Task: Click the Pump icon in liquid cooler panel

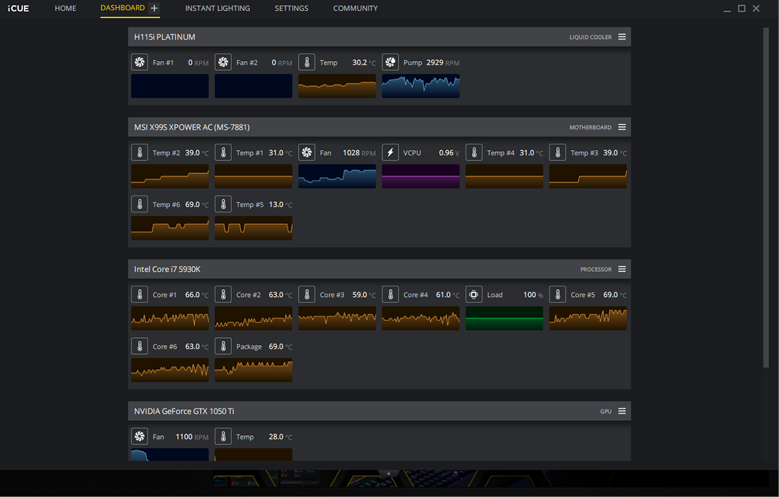Action: [390, 62]
